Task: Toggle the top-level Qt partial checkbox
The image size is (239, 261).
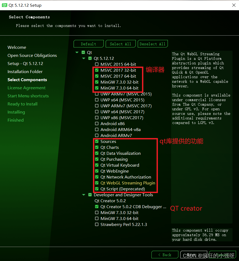Action: [x=83, y=52]
